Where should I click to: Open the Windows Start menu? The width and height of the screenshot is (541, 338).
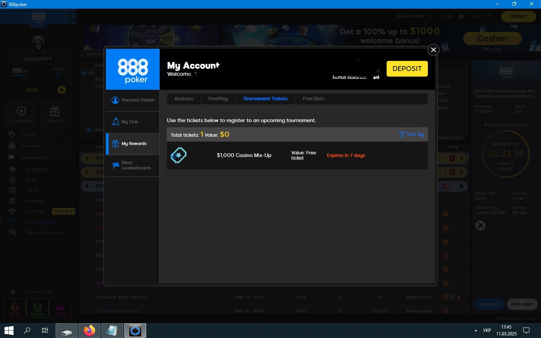9,330
